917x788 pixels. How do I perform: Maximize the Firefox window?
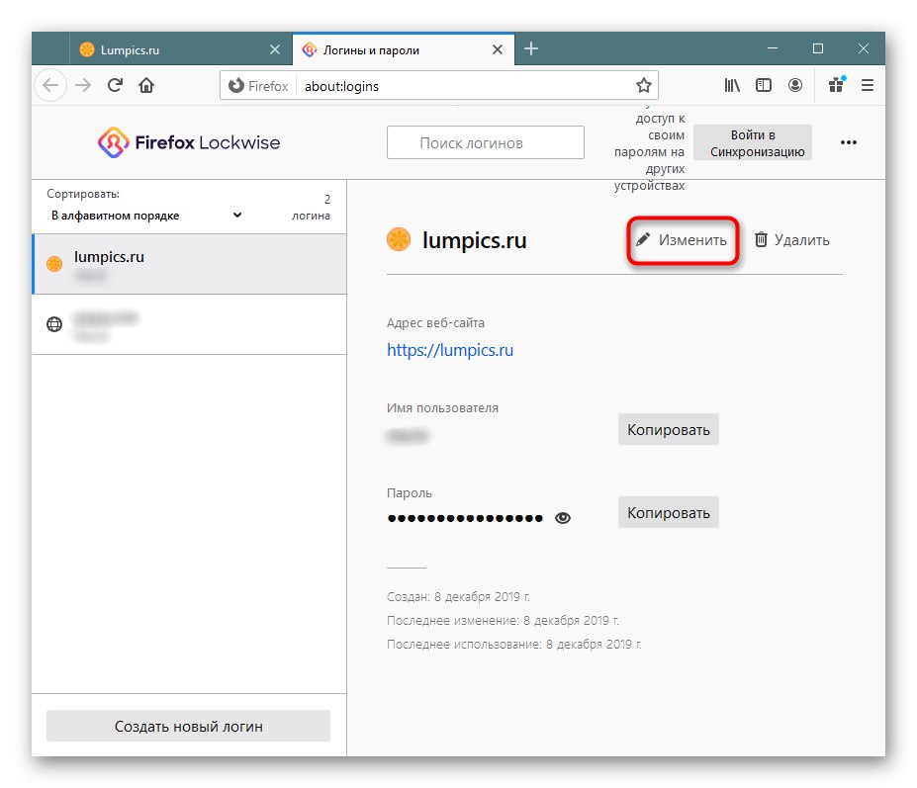tap(818, 48)
